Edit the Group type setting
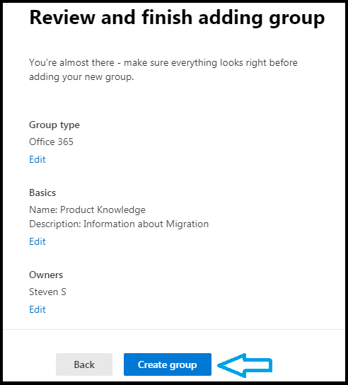Viewport: 348px width, 385px height. click(x=37, y=159)
